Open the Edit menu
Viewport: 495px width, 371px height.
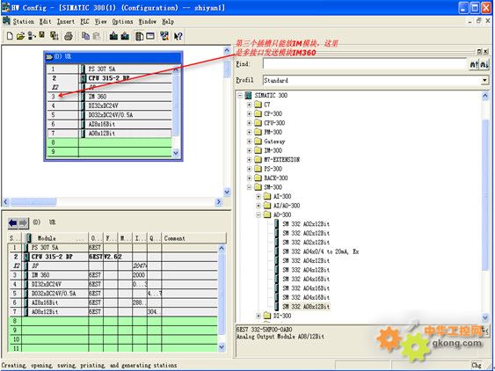45,21
